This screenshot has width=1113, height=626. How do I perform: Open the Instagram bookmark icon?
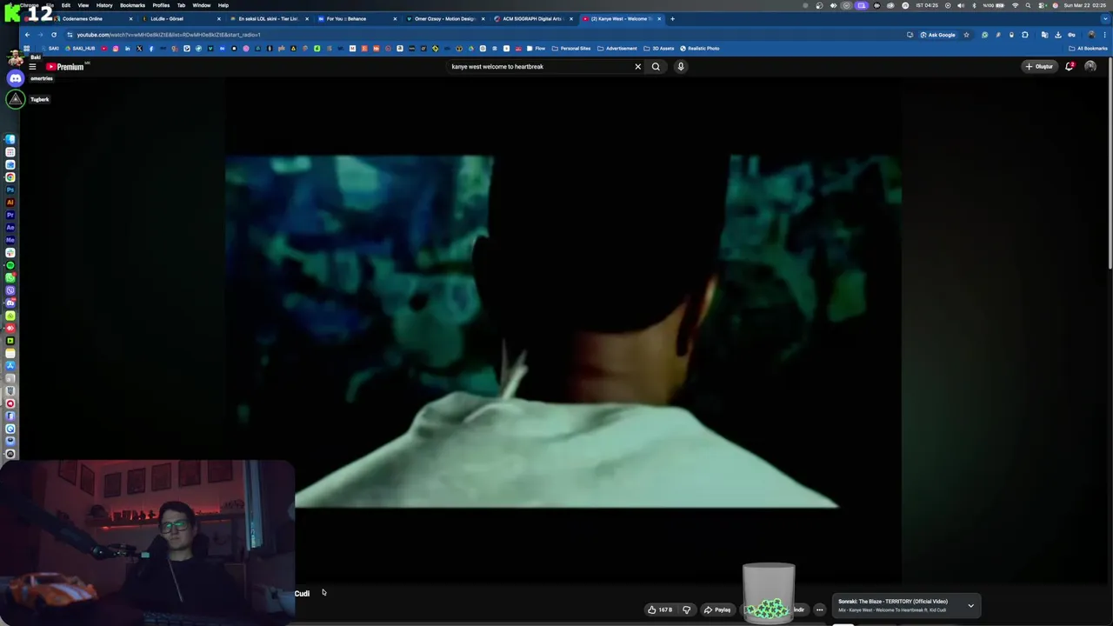pos(116,48)
